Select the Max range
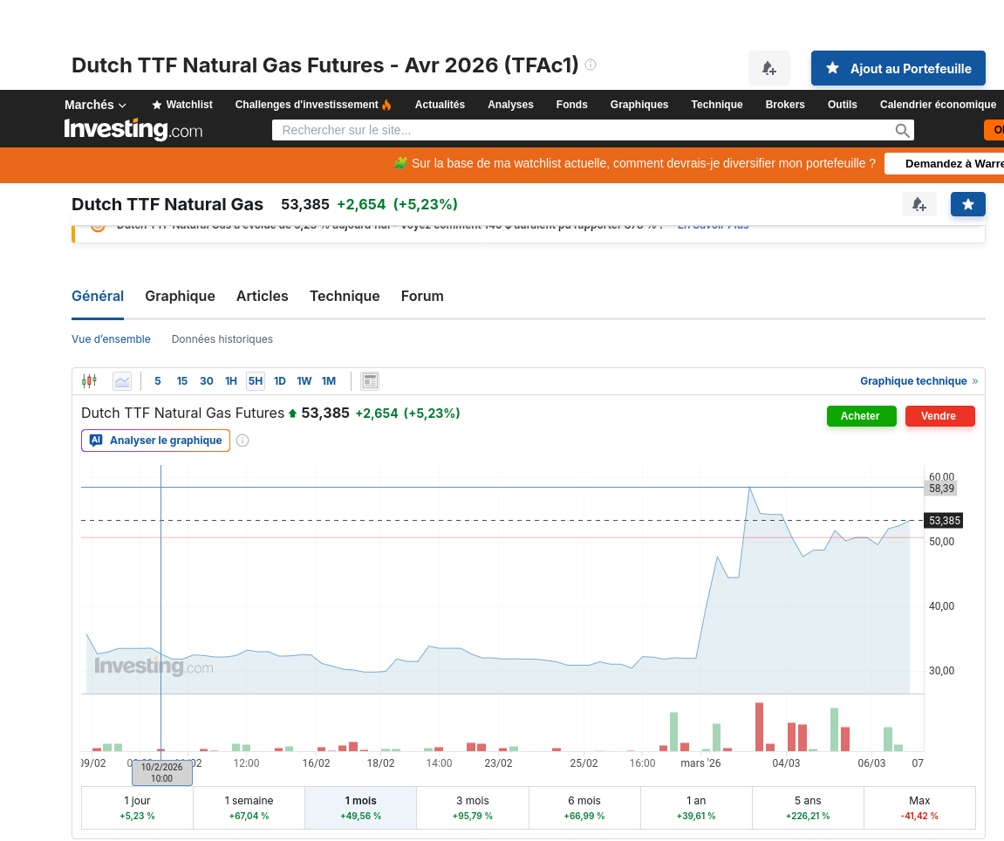 click(919, 808)
